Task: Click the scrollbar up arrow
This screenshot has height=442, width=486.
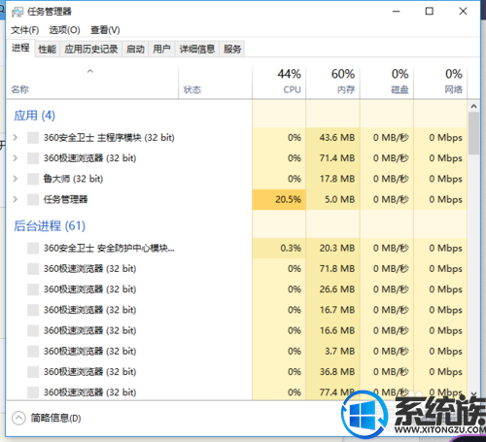Action: [x=473, y=106]
